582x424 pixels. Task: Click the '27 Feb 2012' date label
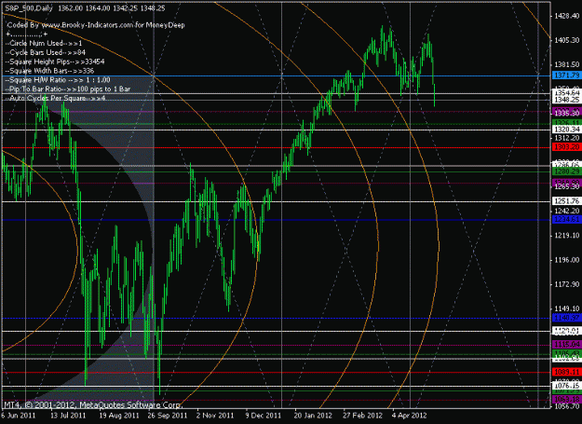coord(362,415)
